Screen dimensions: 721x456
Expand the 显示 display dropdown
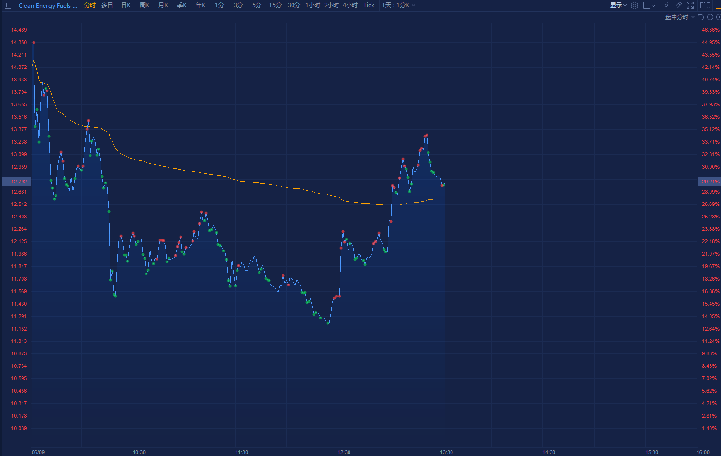[x=618, y=5]
